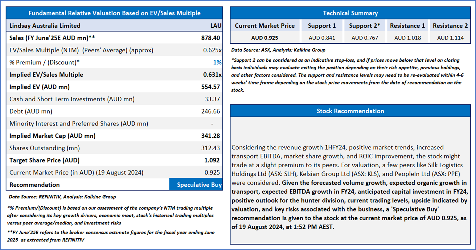The width and height of the screenshot is (476, 250).
Task: Select the 'AUD 0.925' cell in Technical Summary
Action: [x=265, y=38]
